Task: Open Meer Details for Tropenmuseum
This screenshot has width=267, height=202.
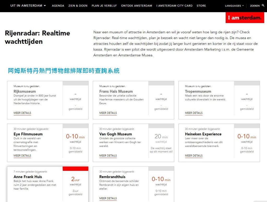Action: [194, 113]
